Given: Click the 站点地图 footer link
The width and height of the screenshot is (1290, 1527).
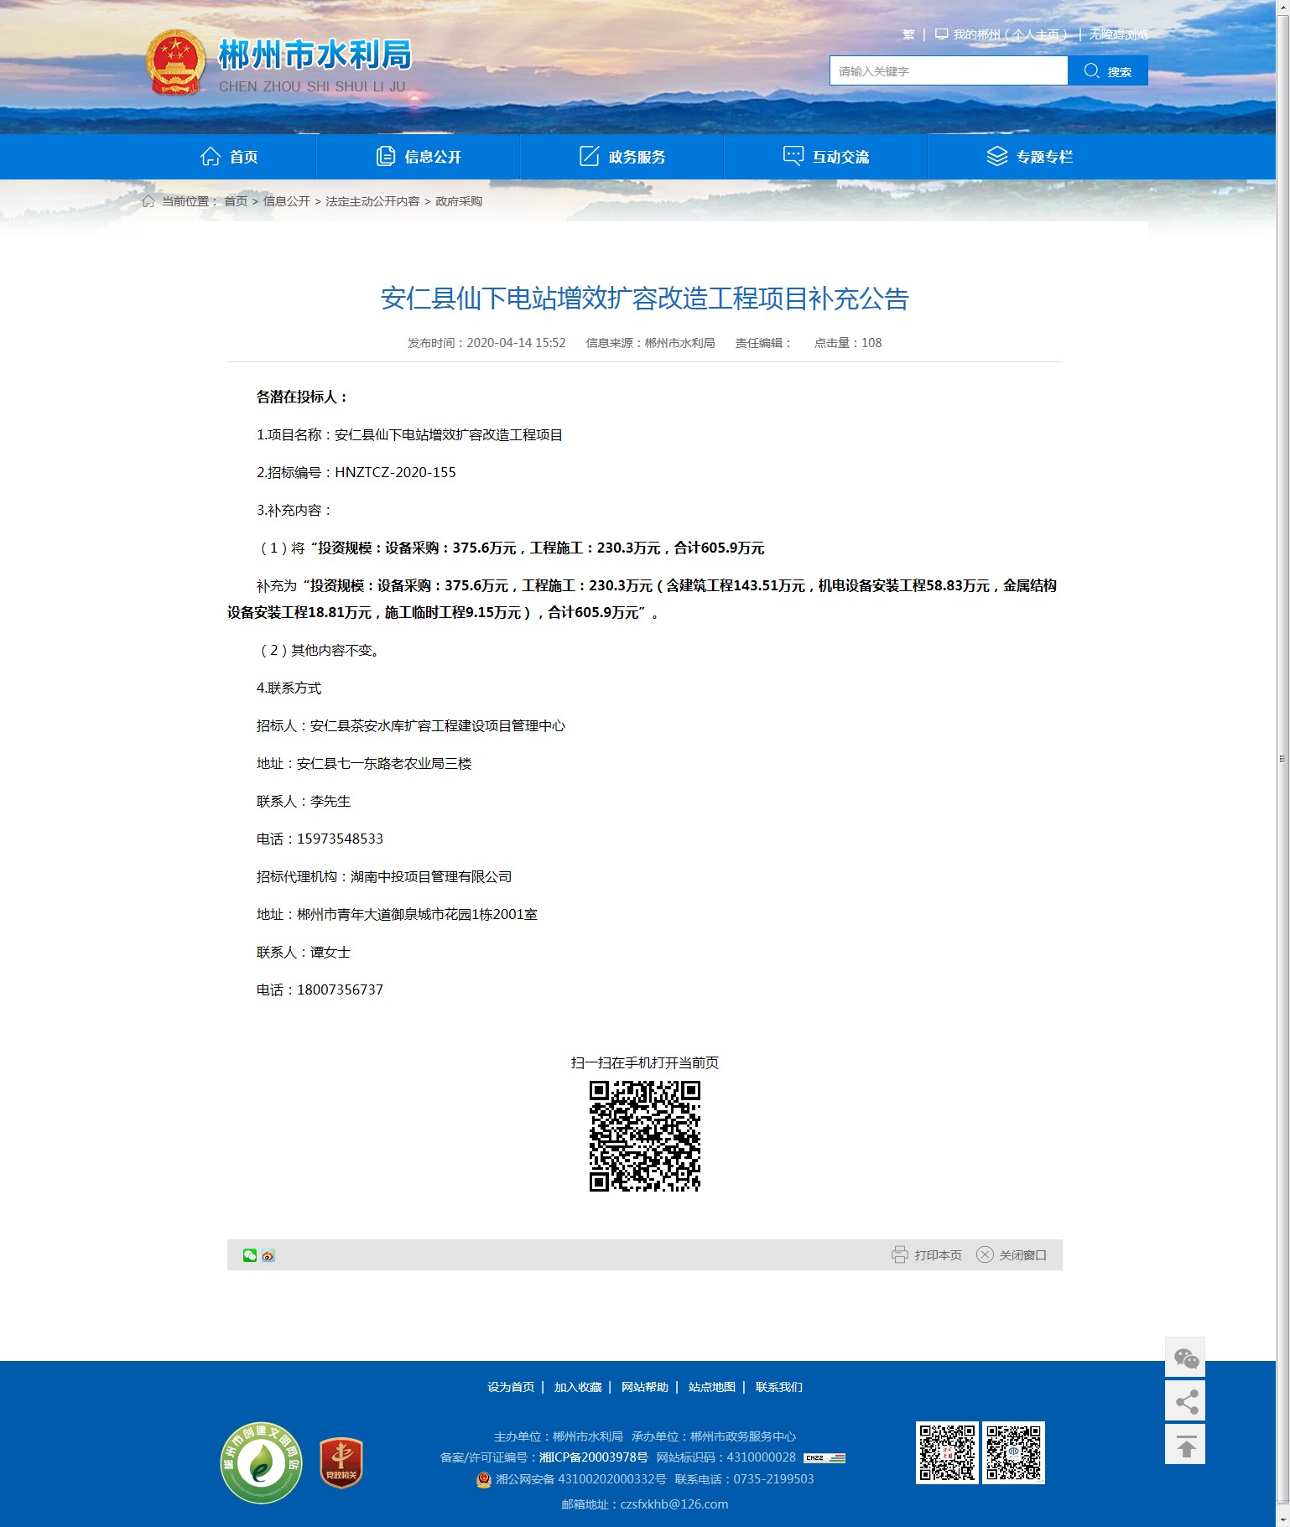Looking at the screenshot, I should [x=712, y=1387].
